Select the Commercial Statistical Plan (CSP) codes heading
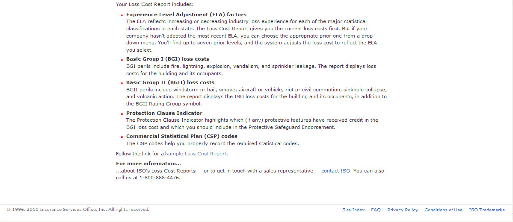Image resolution: width=513 pixels, height=222 pixels. [x=182, y=136]
